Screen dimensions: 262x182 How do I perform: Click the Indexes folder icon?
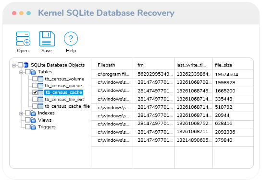pos(33,113)
